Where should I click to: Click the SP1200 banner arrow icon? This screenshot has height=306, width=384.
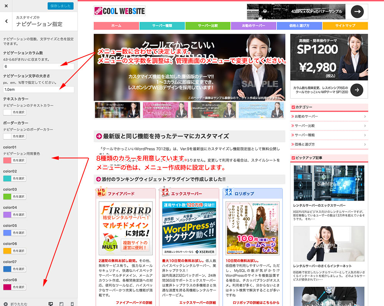(357, 90)
